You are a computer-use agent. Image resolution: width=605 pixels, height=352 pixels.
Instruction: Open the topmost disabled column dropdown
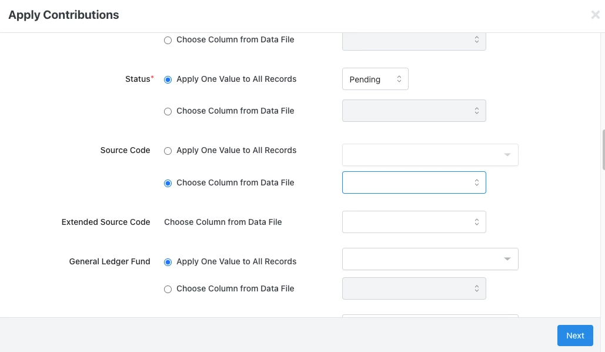coord(414,41)
